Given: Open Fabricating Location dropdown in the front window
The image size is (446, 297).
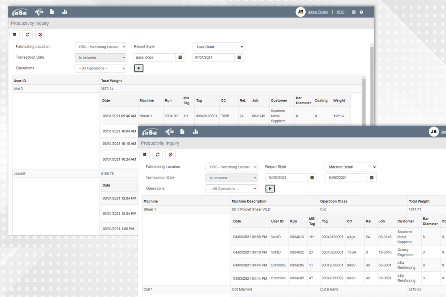Looking at the screenshot, I should click(x=231, y=167).
